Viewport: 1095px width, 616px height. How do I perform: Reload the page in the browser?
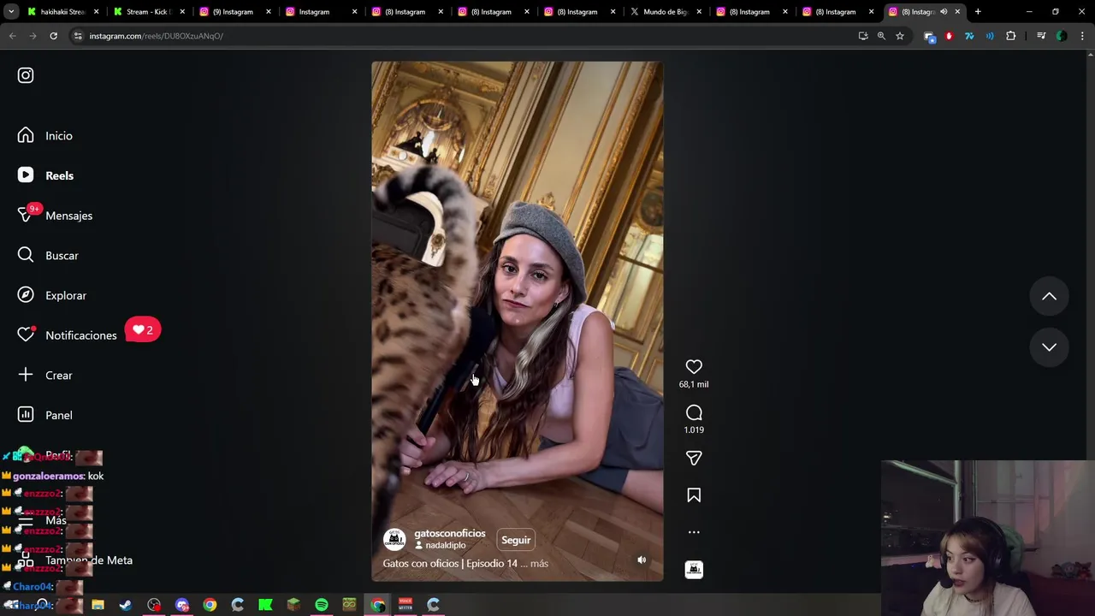click(x=53, y=36)
